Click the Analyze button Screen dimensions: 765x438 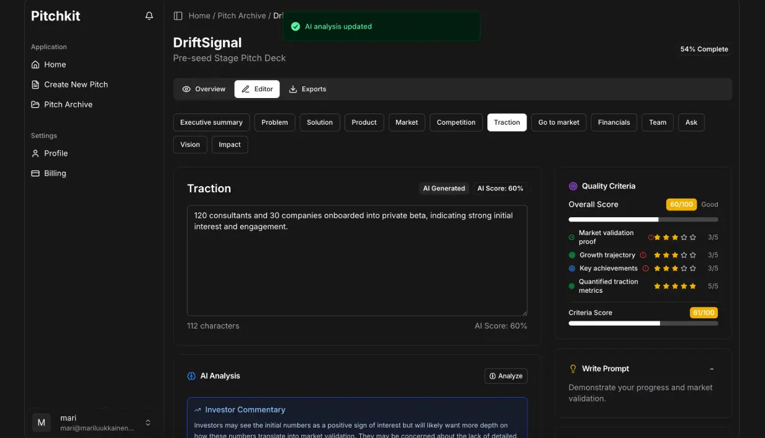505,376
